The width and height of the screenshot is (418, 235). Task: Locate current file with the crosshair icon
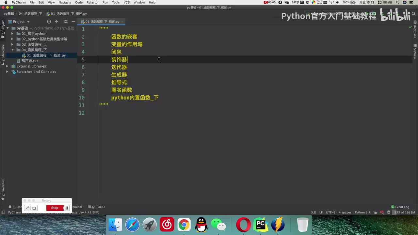[49, 22]
